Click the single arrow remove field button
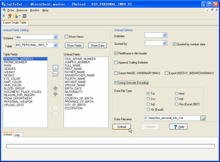The width and height of the screenshot is (220, 162). pyautogui.click(x=56, y=108)
